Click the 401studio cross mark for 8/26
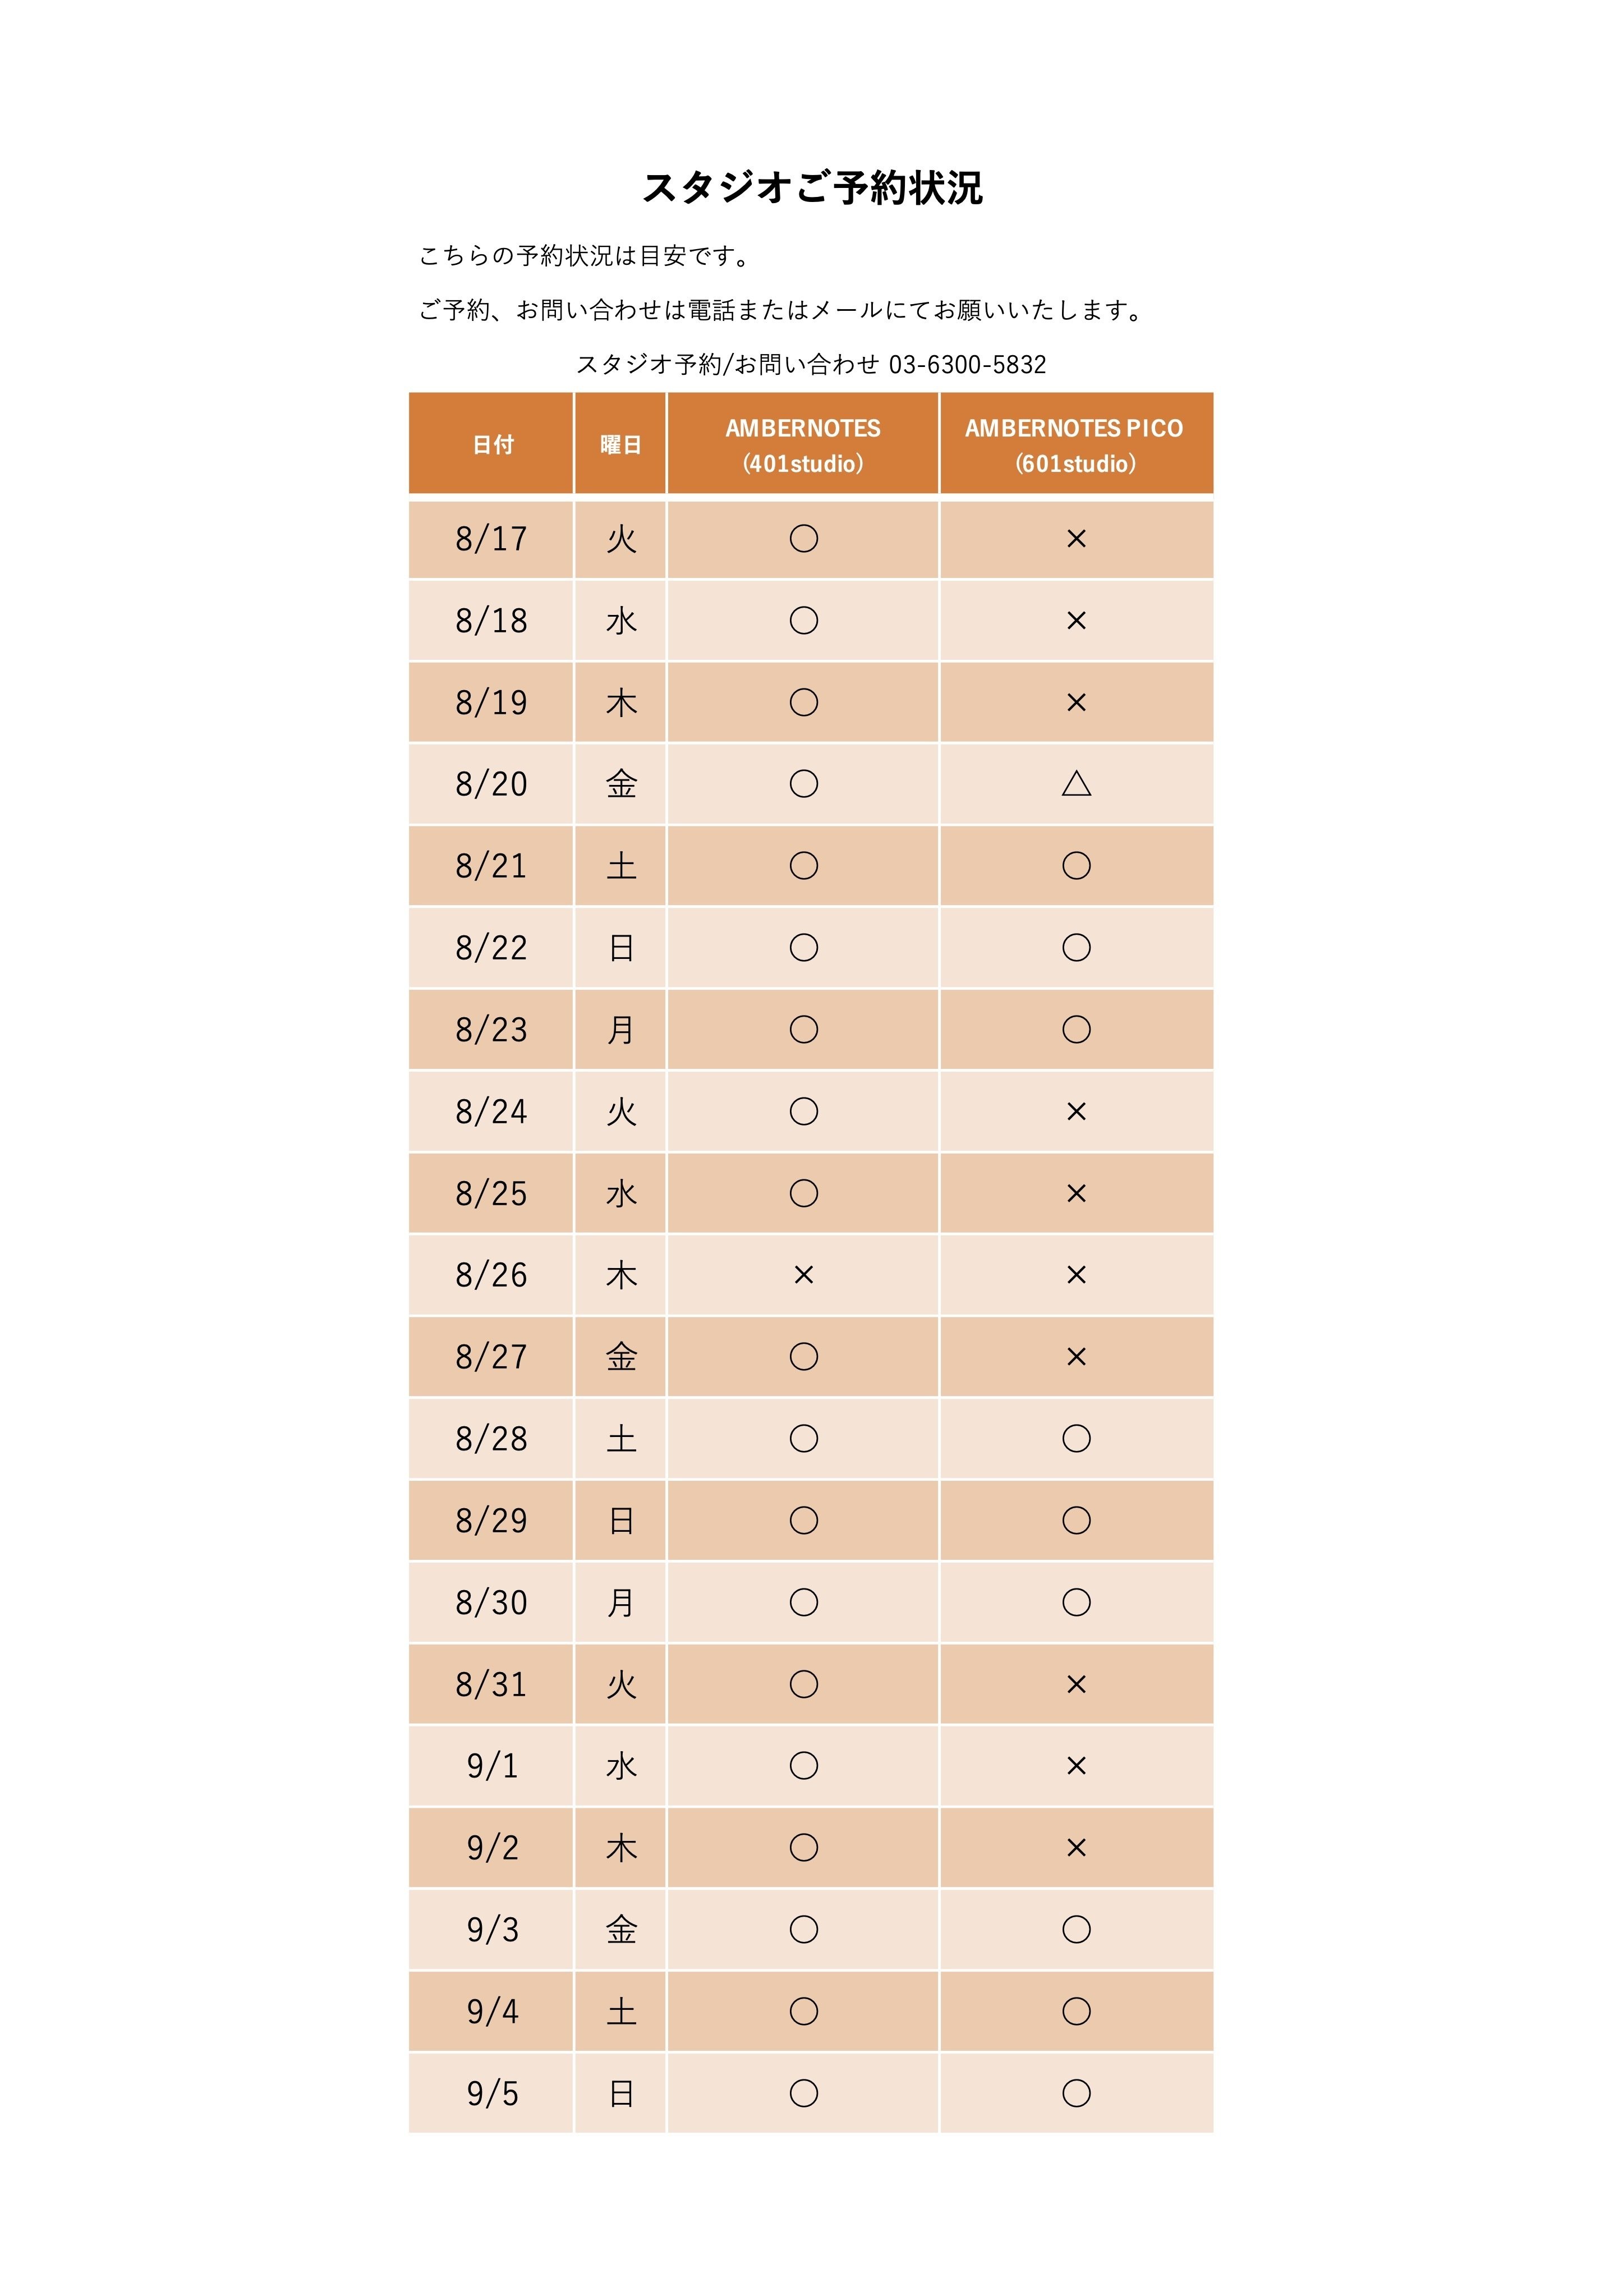The width and height of the screenshot is (1623, 2296). point(803,1275)
